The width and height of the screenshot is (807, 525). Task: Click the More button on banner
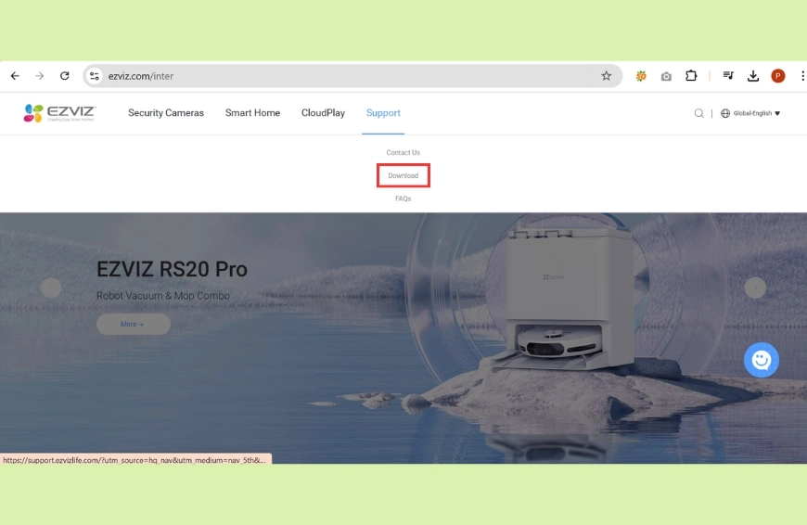coord(134,325)
